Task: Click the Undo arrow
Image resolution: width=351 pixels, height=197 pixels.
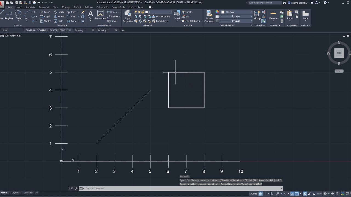Action: (x=39, y=2)
